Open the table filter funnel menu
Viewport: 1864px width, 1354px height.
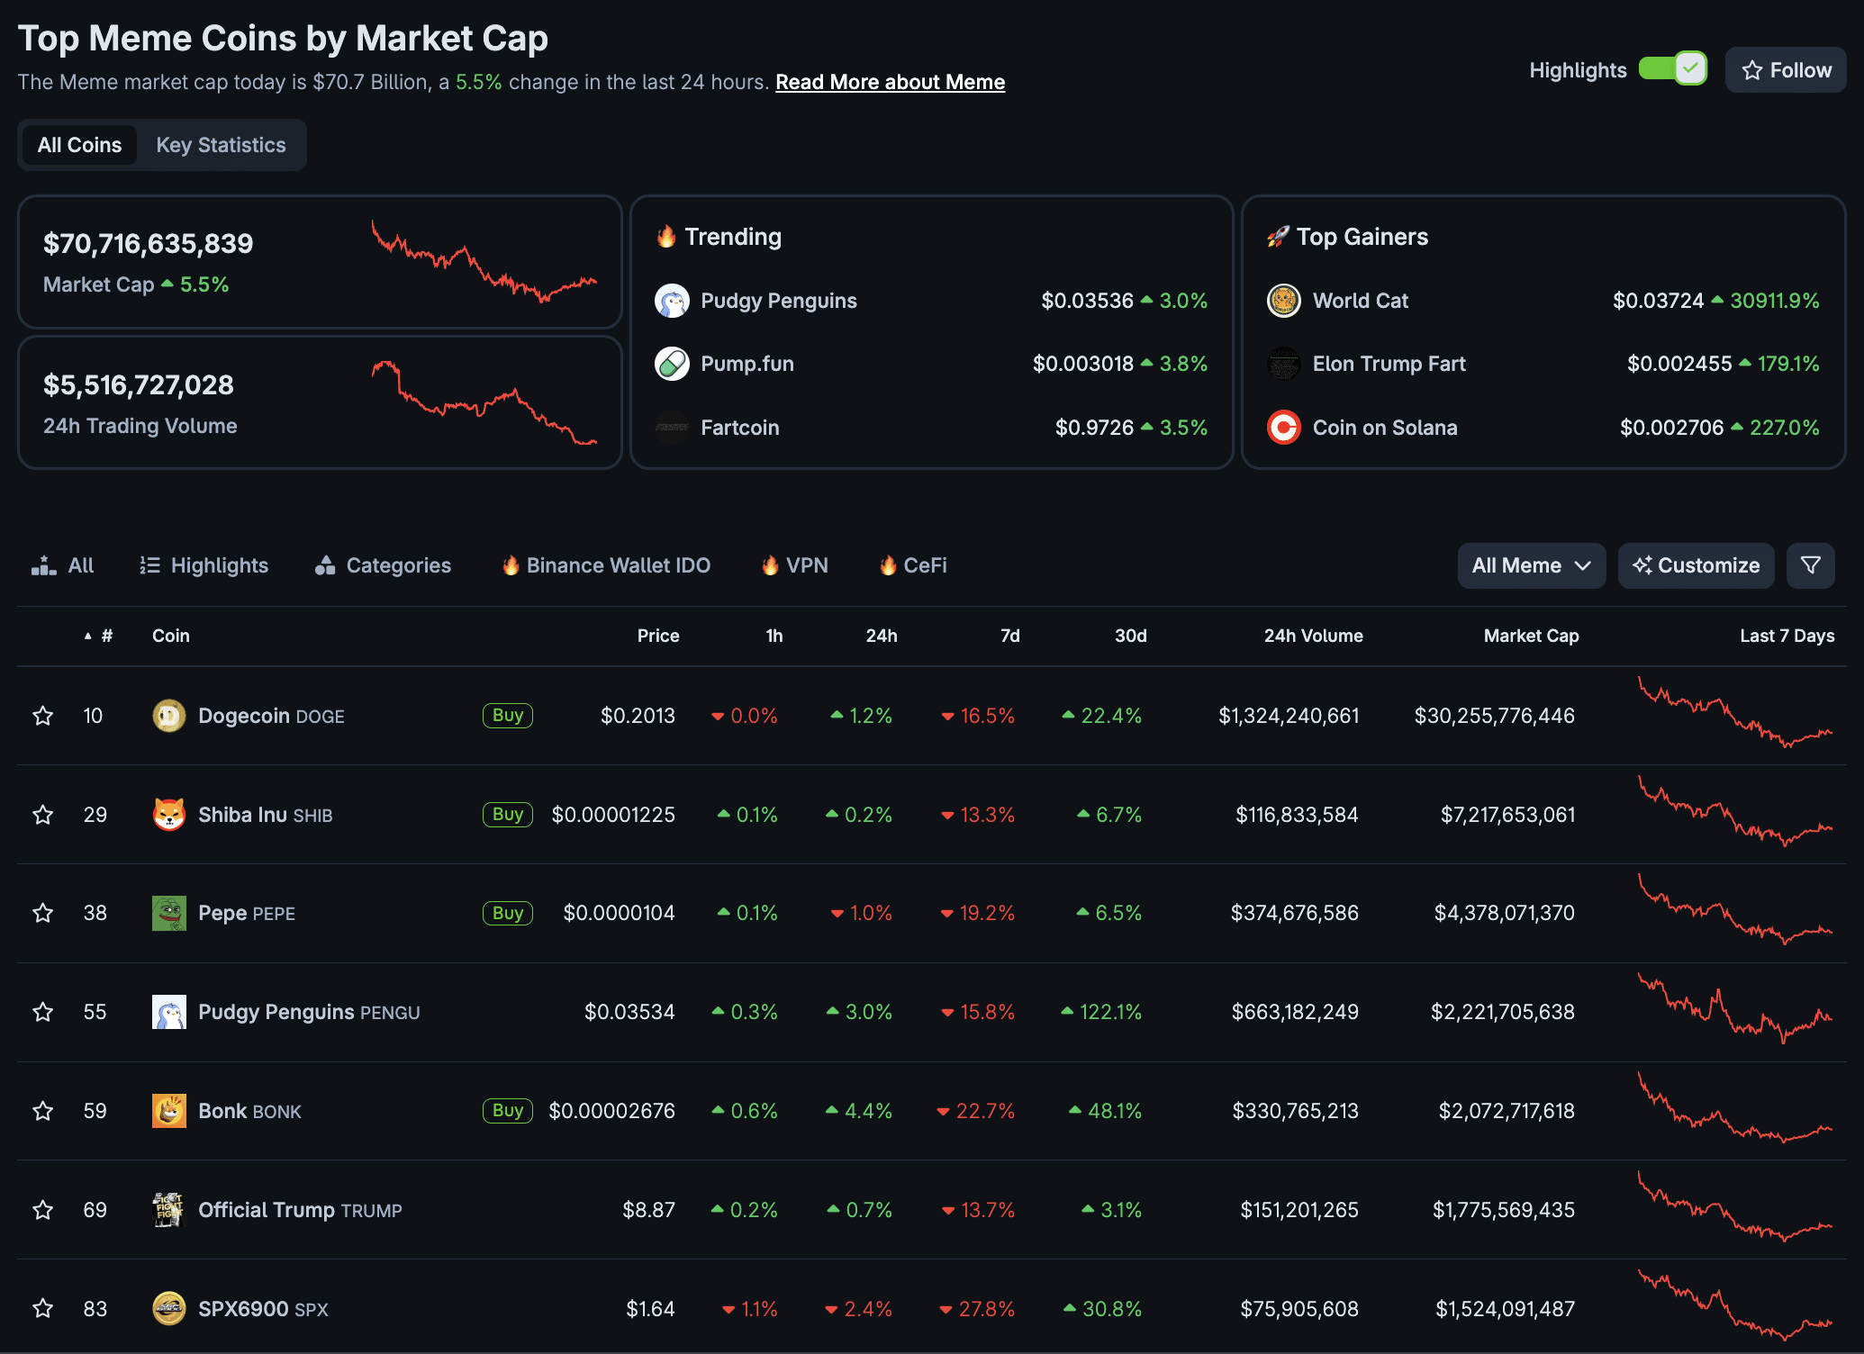(1810, 565)
